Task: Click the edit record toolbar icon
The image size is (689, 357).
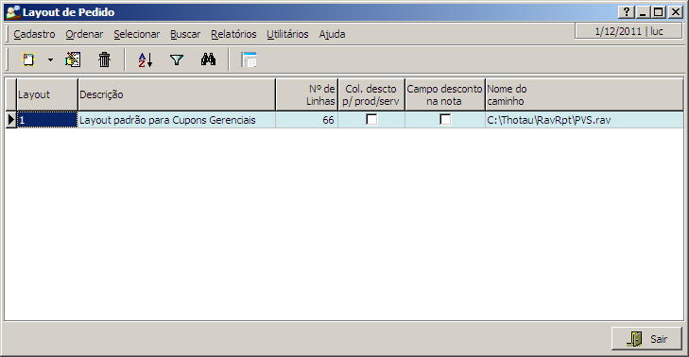Action: click(x=73, y=59)
